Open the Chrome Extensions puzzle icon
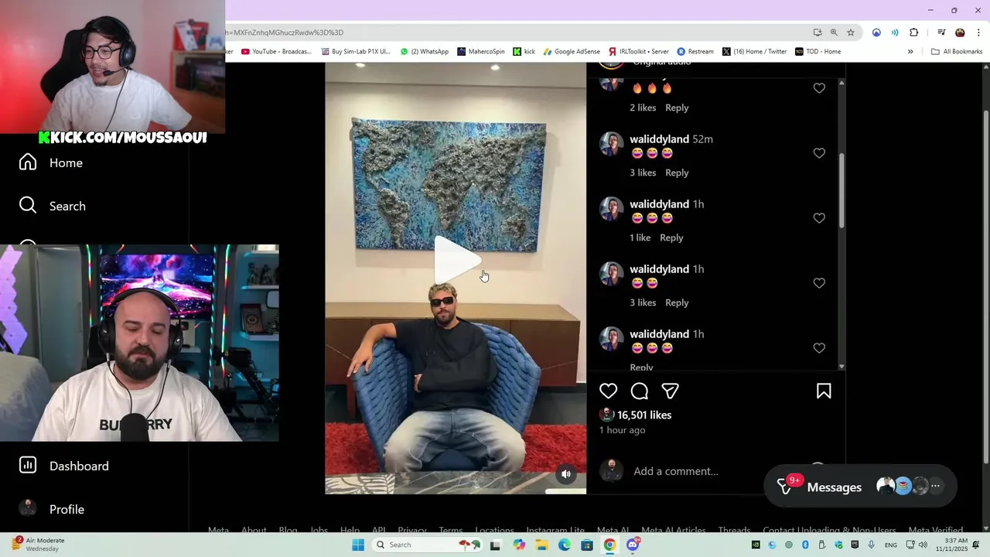This screenshot has height=557, width=990. [x=914, y=32]
